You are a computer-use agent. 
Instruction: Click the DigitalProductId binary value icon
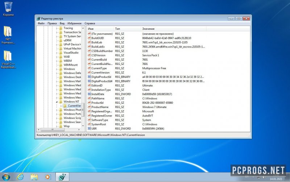tap(89, 77)
